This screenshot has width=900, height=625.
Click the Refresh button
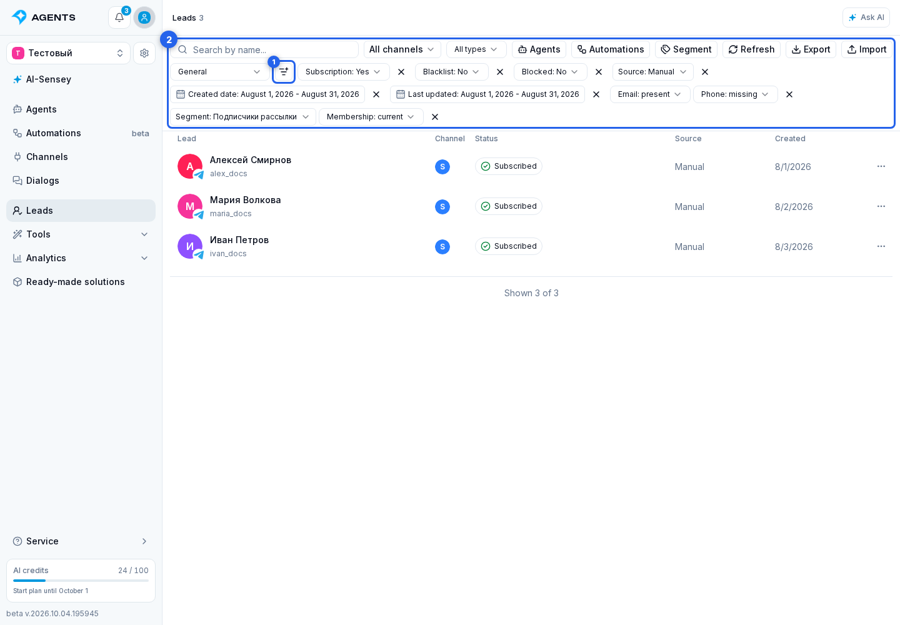click(751, 49)
